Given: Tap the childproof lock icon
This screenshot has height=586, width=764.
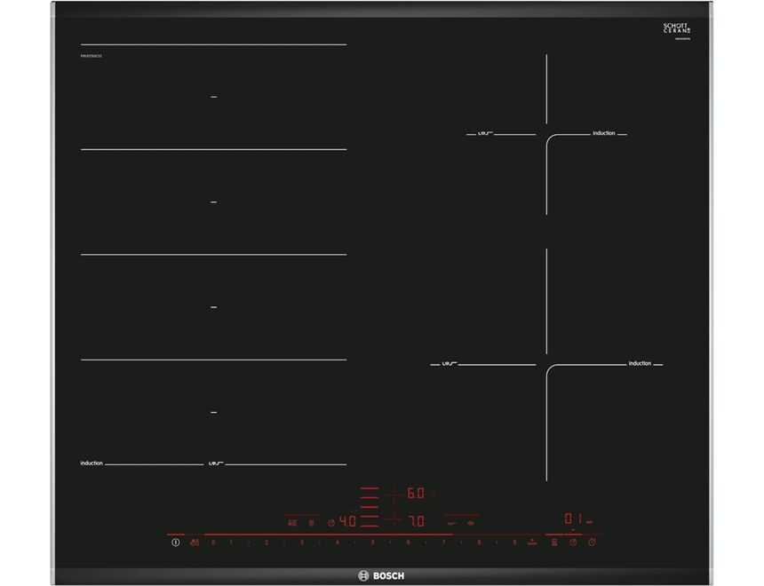Looking at the screenshot, I should [194, 542].
